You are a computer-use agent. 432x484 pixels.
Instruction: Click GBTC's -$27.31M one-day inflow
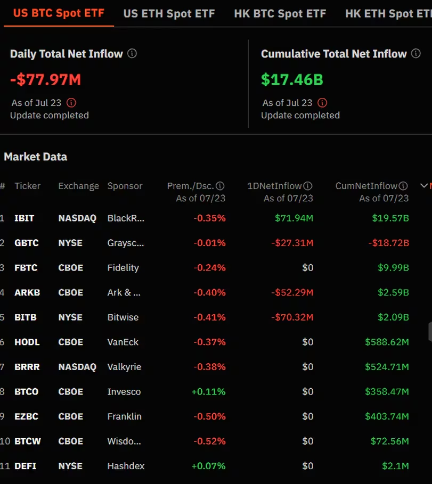tap(292, 243)
